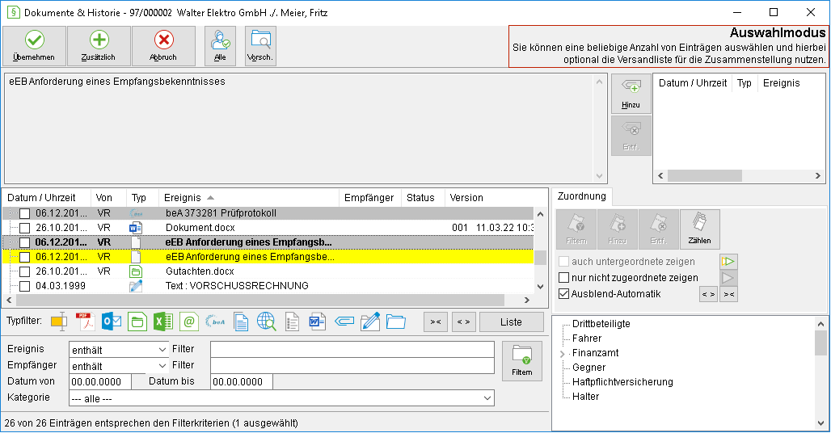Filter by Word documents in Typfilter
Screen dimensions: 831x433
tap(318, 322)
